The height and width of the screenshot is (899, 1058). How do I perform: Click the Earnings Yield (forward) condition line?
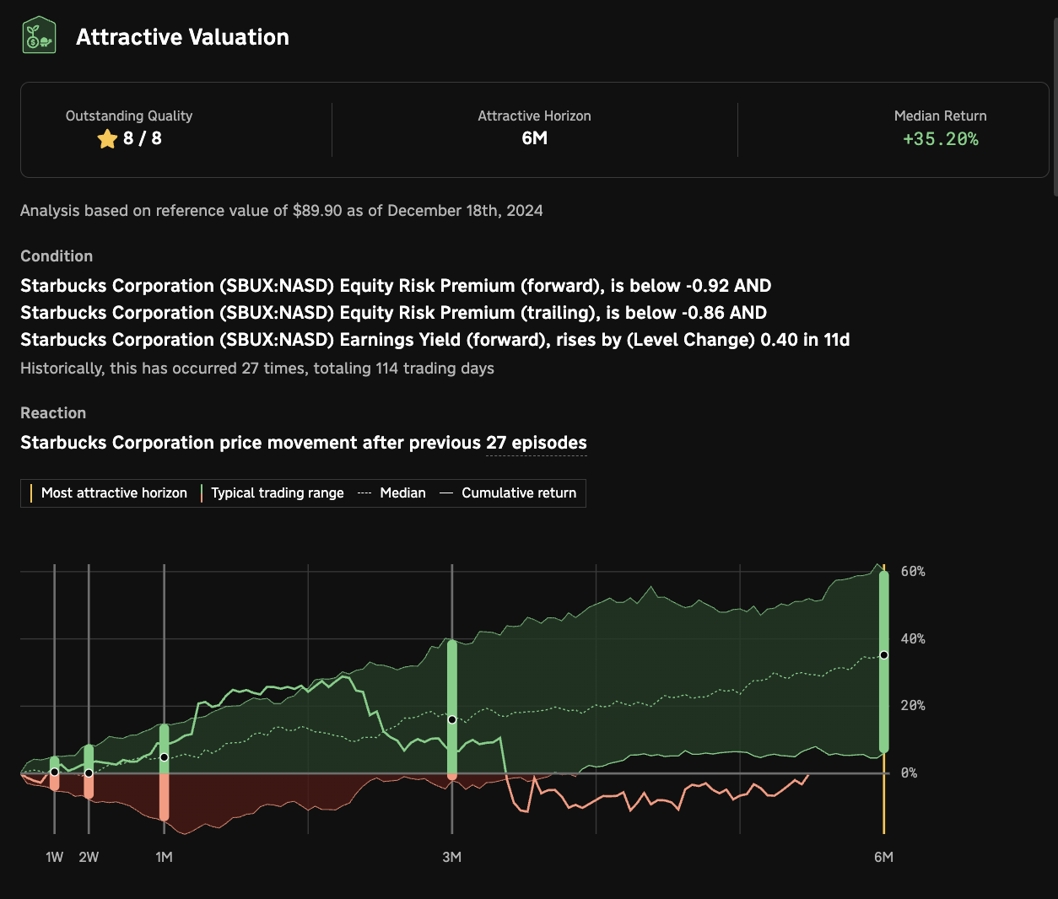pyautogui.click(x=435, y=340)
